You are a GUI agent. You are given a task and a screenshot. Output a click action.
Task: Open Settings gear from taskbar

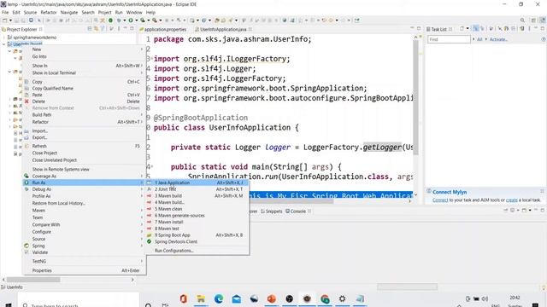pyautogui.click(x=342, y=298)
